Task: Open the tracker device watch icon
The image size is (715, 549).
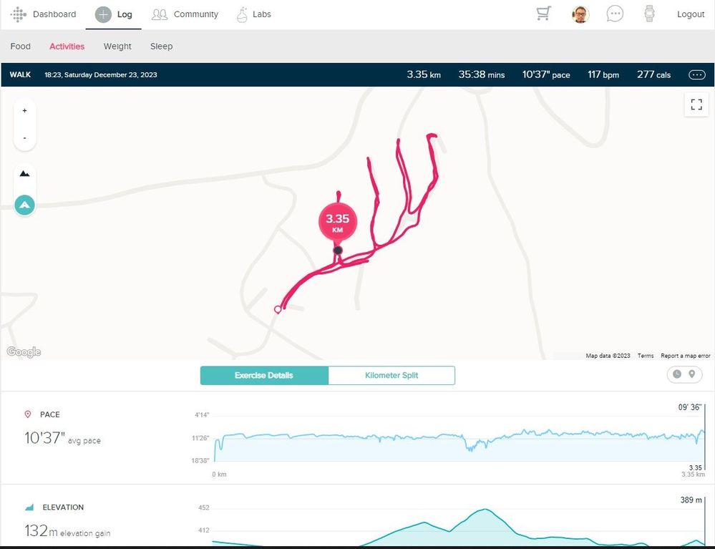Action: pyautogui.click(x=650, y=14)
